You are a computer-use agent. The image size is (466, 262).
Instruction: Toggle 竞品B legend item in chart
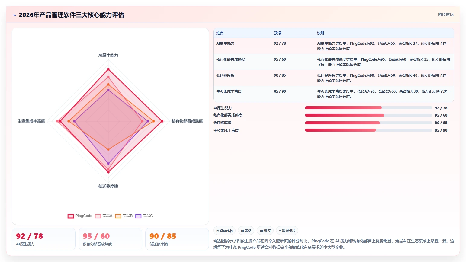coord(124,216)
